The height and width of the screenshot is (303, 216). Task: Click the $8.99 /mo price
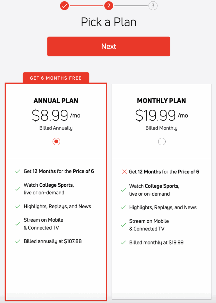pos(56,115)
